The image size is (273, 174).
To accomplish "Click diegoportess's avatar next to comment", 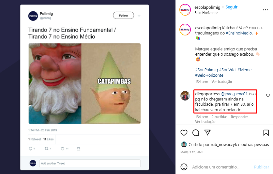I will [185, 96].
